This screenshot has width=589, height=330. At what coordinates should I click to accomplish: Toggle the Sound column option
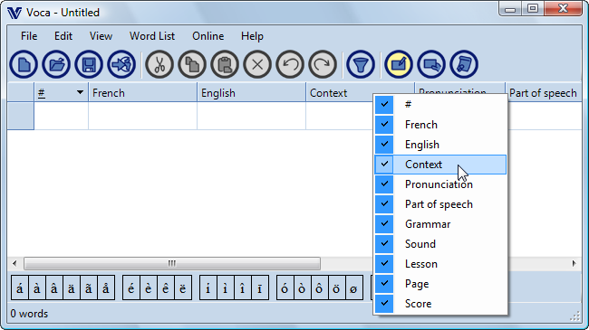[440, 244]
